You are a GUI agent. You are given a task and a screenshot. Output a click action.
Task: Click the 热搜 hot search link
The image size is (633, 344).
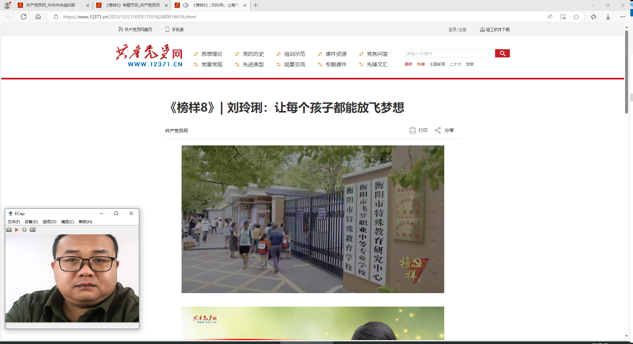click(421, 64)
